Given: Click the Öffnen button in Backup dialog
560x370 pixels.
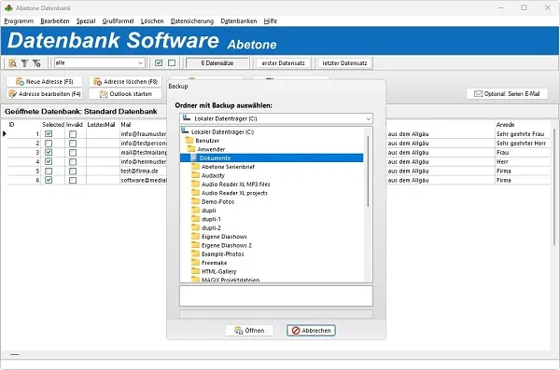Looking at the screenshot, I should pyautogui.click(x=249, y=331).
